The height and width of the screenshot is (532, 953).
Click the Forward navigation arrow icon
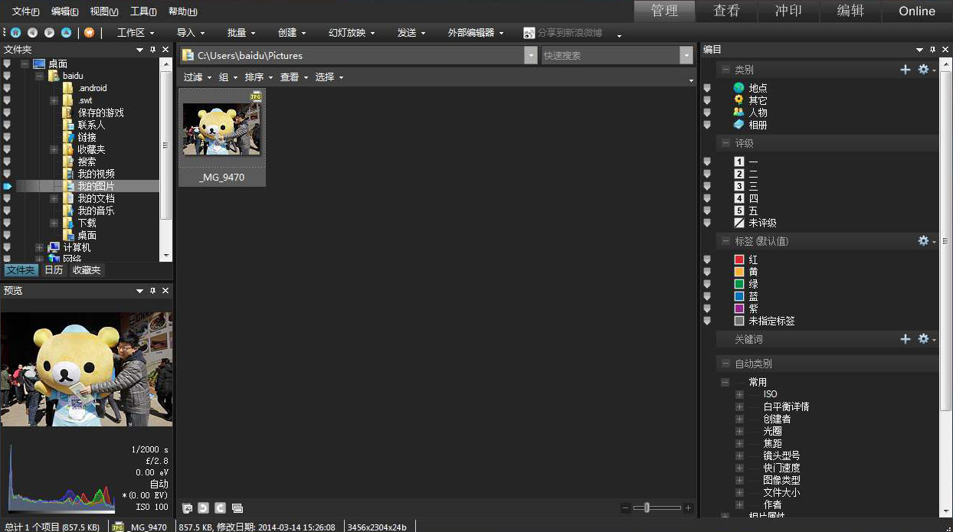pos(47,33)
